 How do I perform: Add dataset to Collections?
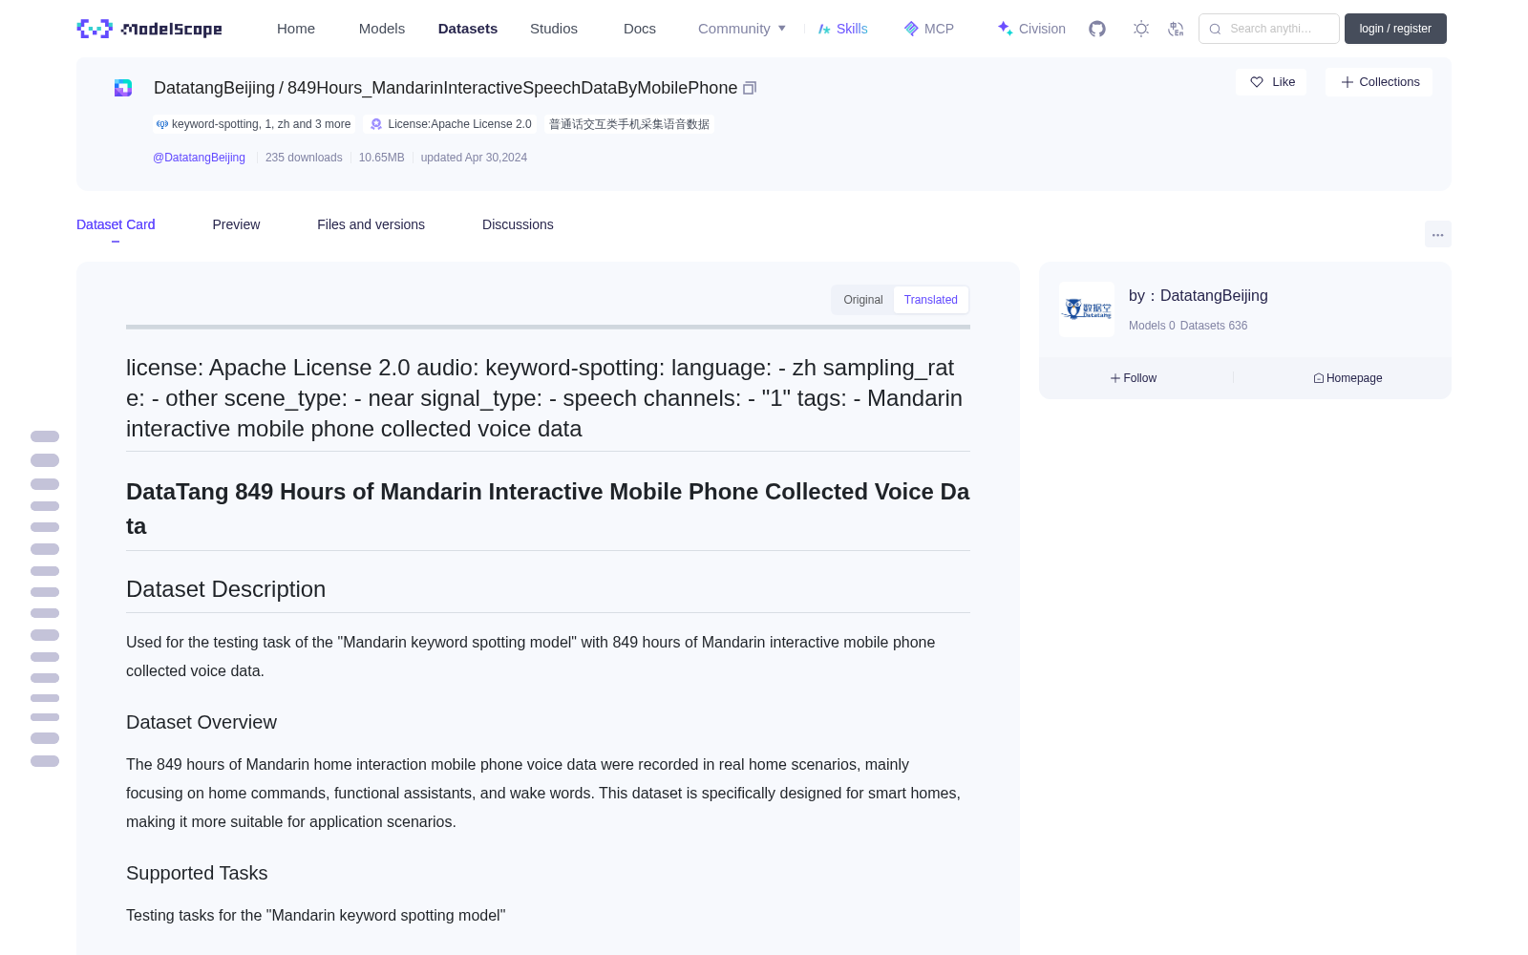point(1379,82)
